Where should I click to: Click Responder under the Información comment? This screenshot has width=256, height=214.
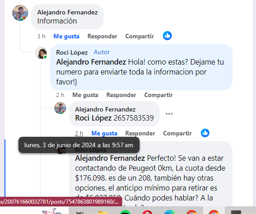click(102, 36)
